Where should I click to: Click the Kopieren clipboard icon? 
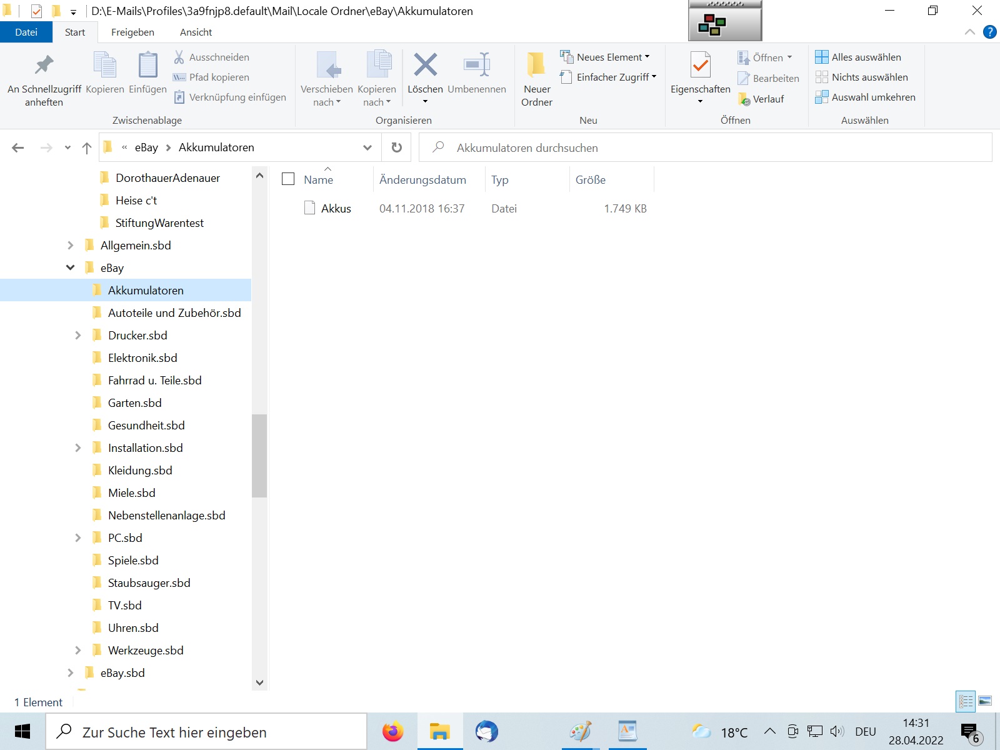(105, 74)
